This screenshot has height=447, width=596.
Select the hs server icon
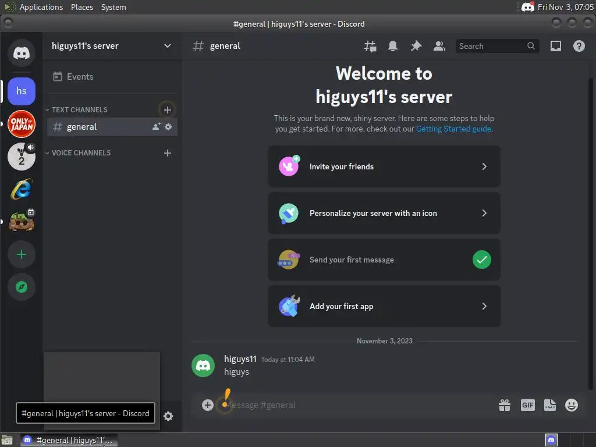[x=22, y=91]
